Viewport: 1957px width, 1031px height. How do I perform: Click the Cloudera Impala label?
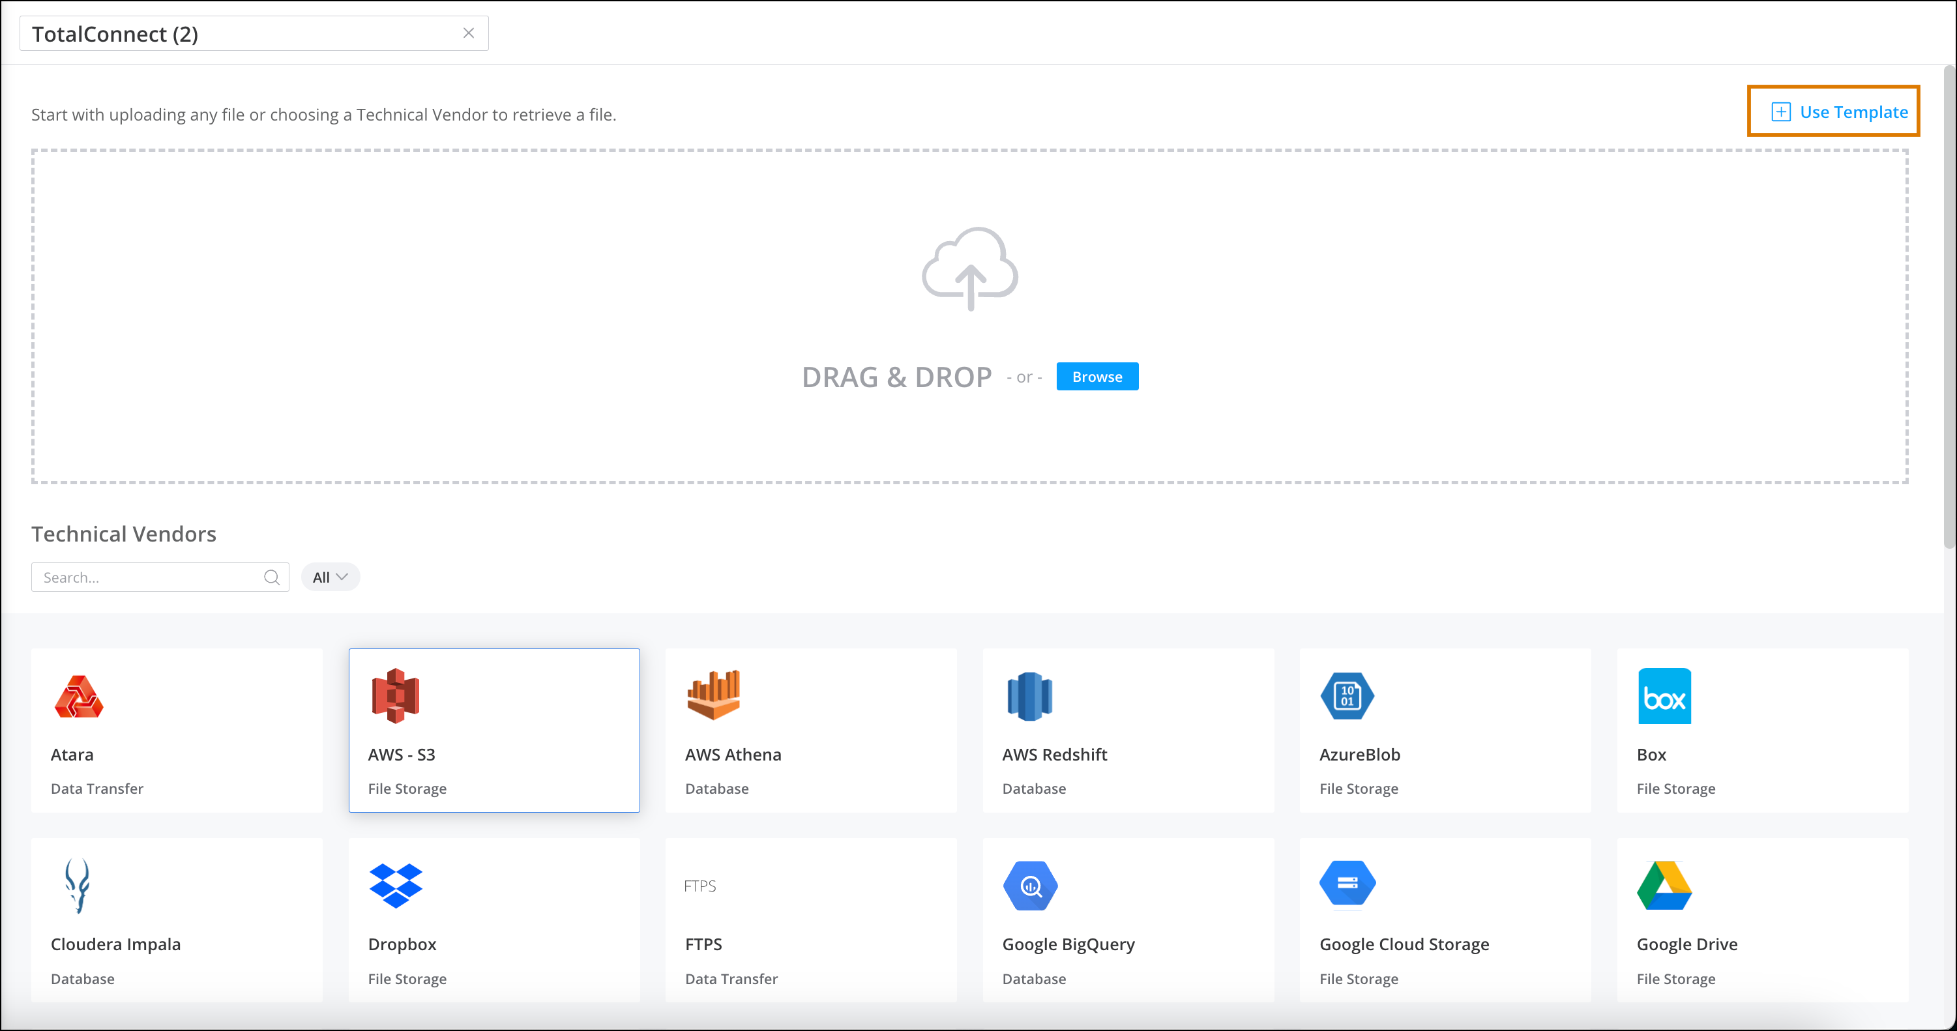(115, 944)
